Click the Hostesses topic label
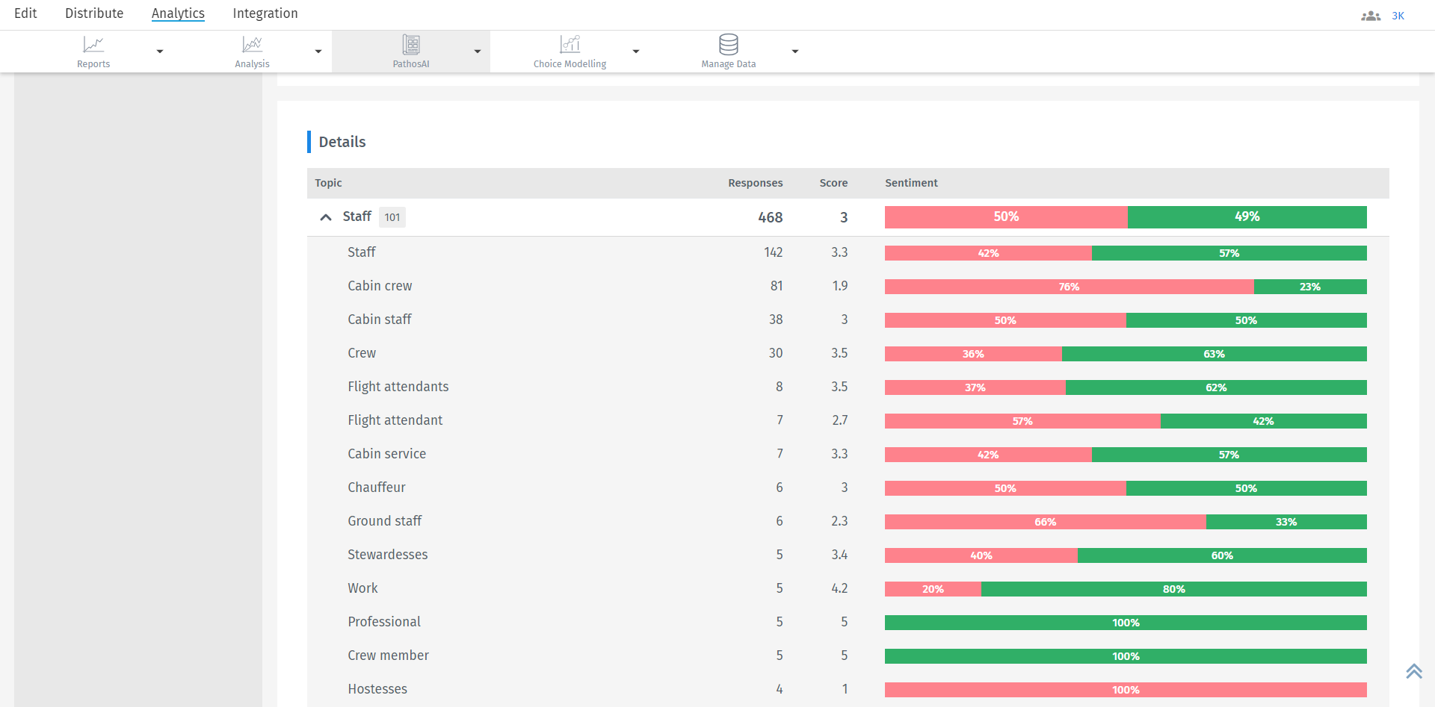Screen dimensions: 1435x707 coord(377,688)
